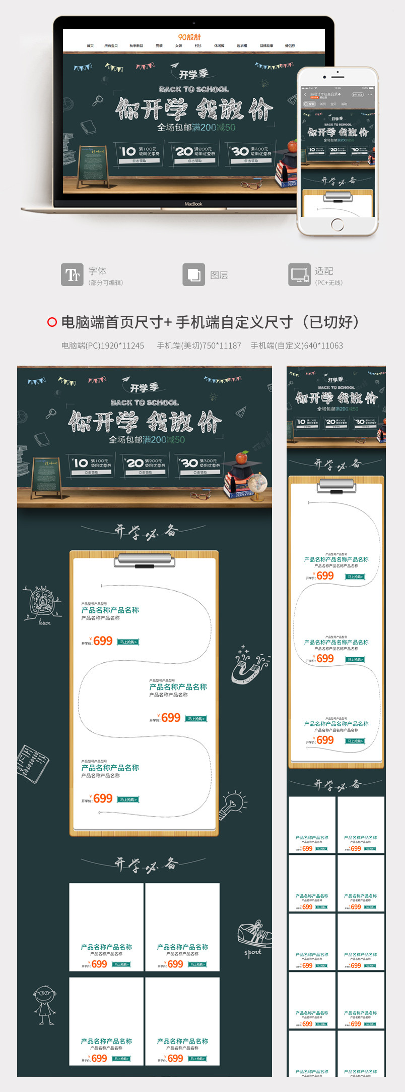Open 品牌故事 in the laptop mockup navigation
The image size is (405, 1092).
(x=266, y=46)
